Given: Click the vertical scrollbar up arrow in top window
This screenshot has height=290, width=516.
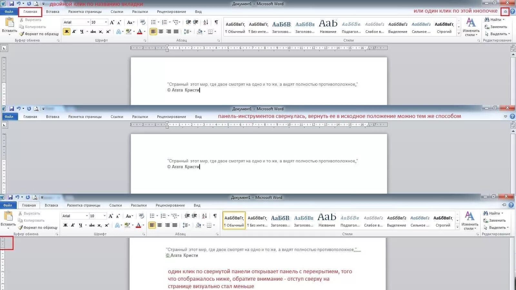Looking at the screenshot, I should pos(513,54).
